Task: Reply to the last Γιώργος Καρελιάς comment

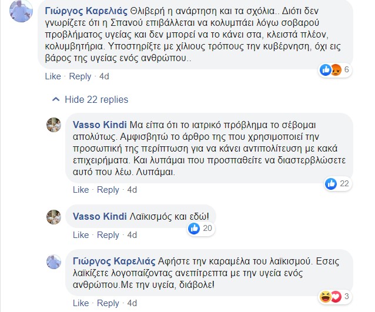Action: click(108, 303)
